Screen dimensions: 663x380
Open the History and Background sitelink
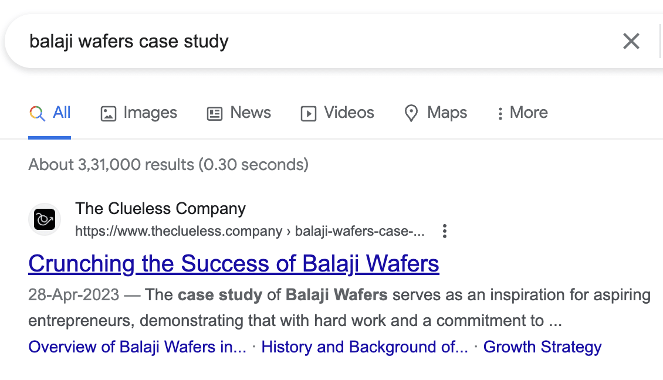tap(364, 347)
